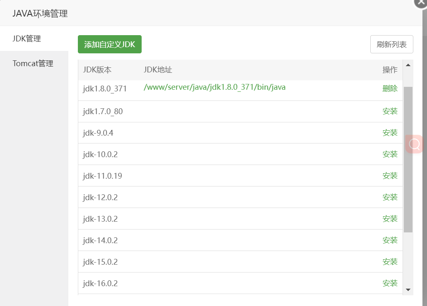Install jdk-11.0.19
427x306 pixels.
point(390,176)
